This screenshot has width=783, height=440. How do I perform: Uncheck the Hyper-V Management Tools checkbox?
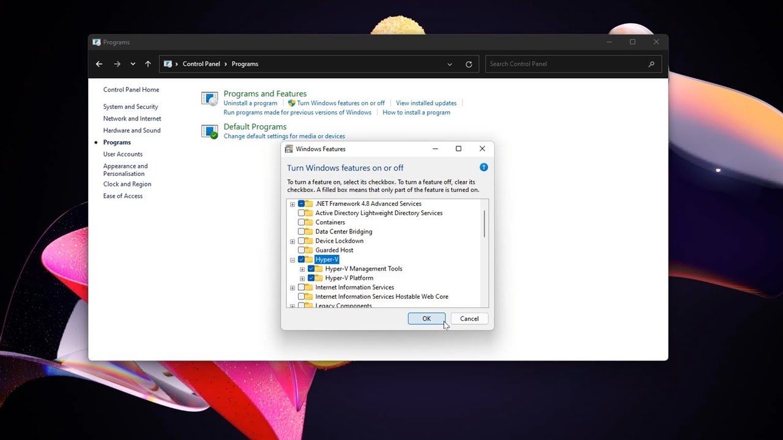click(x=311, y=269)
